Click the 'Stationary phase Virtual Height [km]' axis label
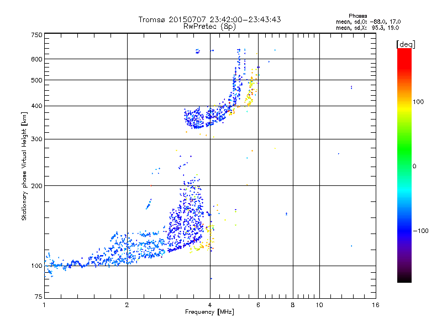The image size is (442, 332). point(24,166)
